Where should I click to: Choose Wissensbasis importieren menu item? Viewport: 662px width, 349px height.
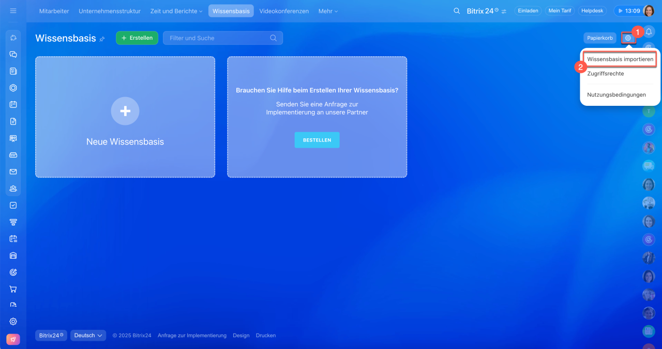(x=620, y=59)
